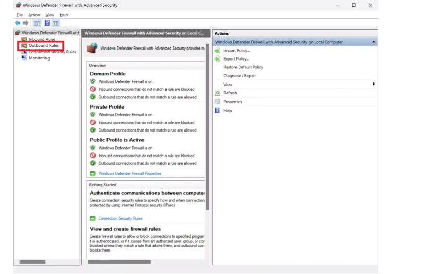Select Inbound Rules in the tree
427x274 pixels.
(x=42, y=39)
